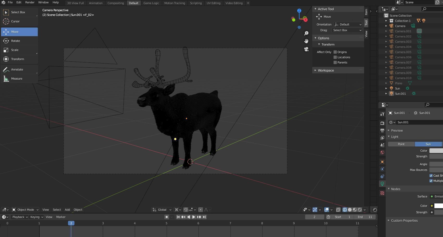443x237 pixels.
Task: Open the Playback dropdown in timeline
Action: pos(20,217)
